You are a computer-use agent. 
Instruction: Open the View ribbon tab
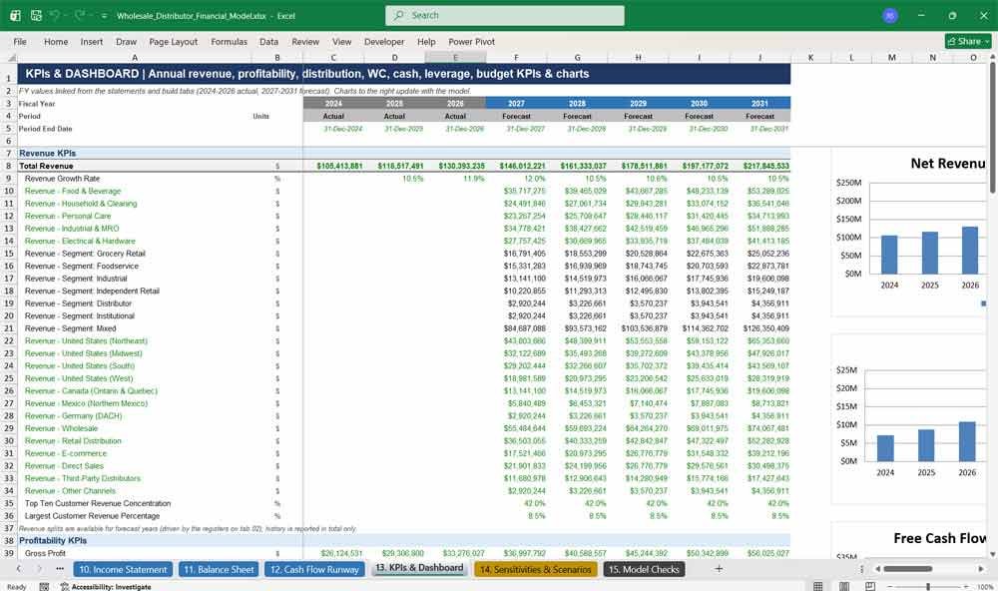click(x=341, y=41)
